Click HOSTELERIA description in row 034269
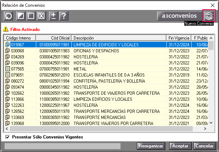 (86, 57)
